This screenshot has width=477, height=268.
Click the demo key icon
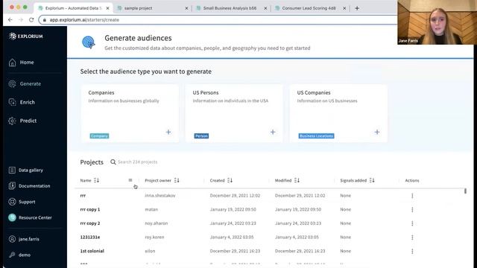pos(12,255)
